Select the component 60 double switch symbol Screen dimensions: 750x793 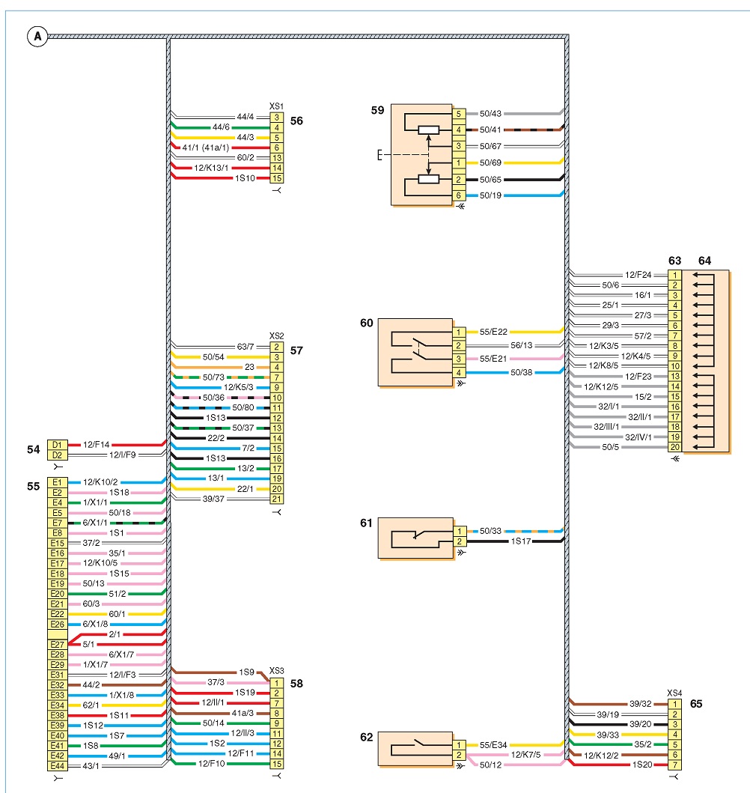(x=415, y=353)
